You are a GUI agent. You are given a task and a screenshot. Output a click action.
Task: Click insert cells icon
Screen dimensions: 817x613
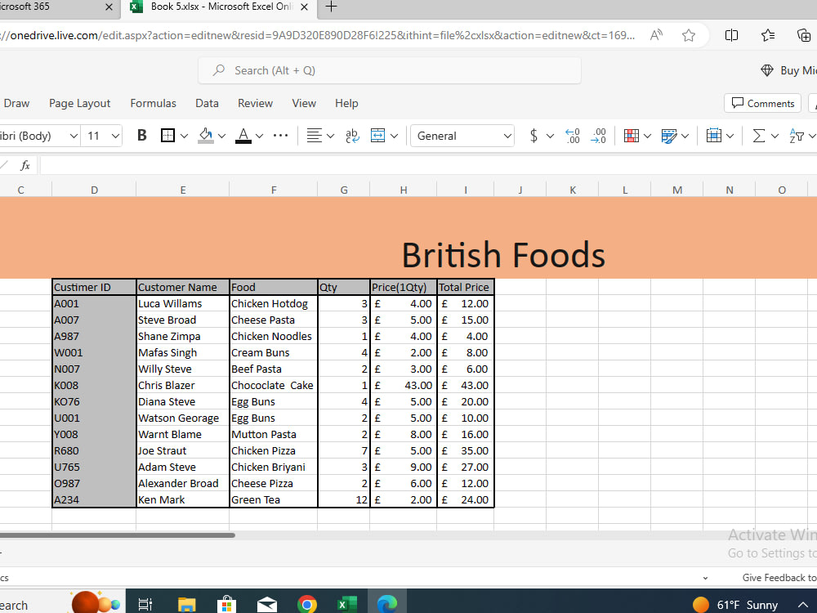click(714, 136)
